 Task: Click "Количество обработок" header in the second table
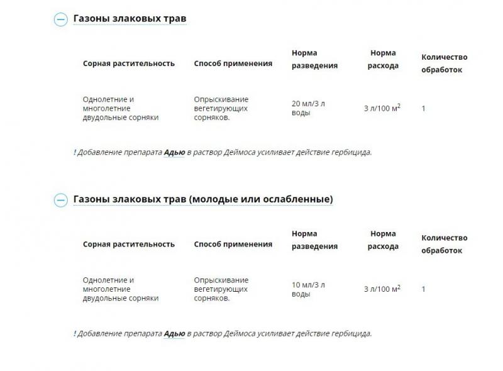[x=444, y=245]
